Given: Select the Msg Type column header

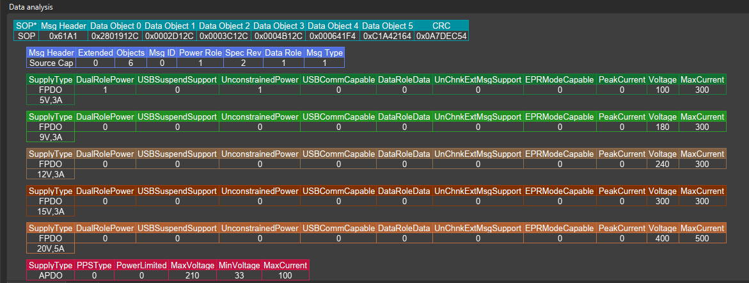Looking at the screenshot, I should (x=324, y=53).
